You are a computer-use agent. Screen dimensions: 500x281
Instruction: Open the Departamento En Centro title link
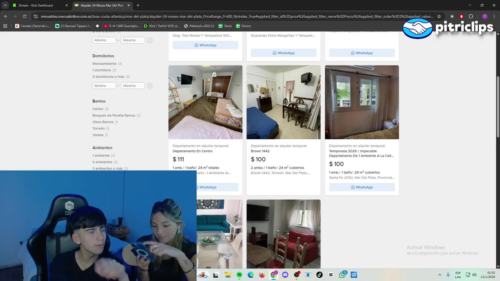click(193, 151)
